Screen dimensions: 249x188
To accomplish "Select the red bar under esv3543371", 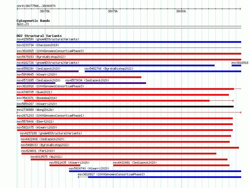I will [117, 101].
